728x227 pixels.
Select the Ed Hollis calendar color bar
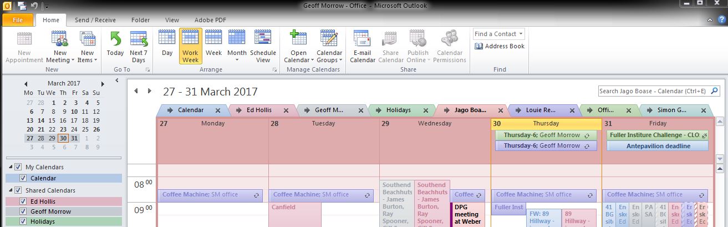coord(63,201)
